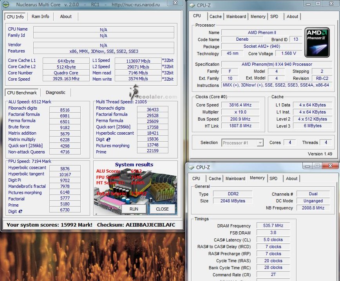The height and width of the screenshot is (281, 340).
Task: Minimize the top CPU-Z window
Action: (x=308, y=4)
